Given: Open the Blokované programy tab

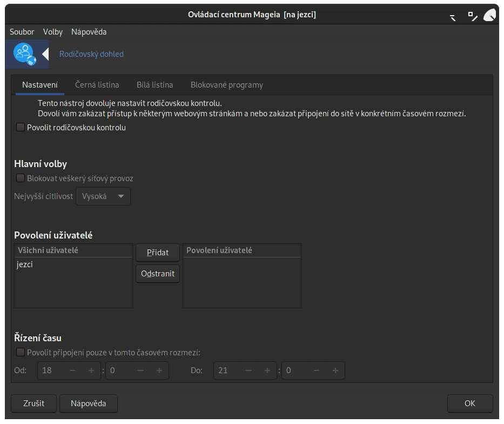Looking at the screenshot, I should 226,85.
